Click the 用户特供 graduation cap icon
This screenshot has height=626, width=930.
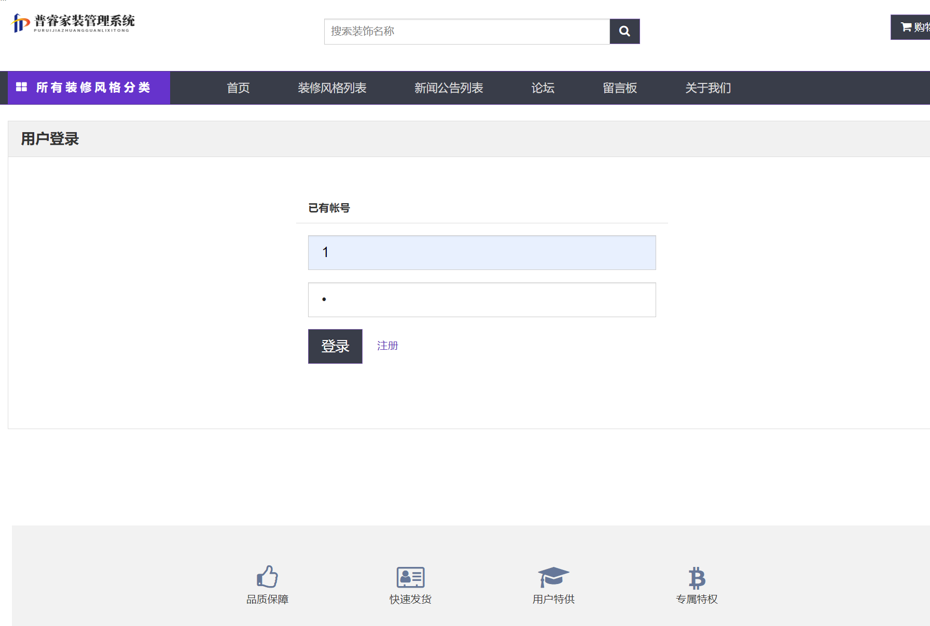pos(552,577)
